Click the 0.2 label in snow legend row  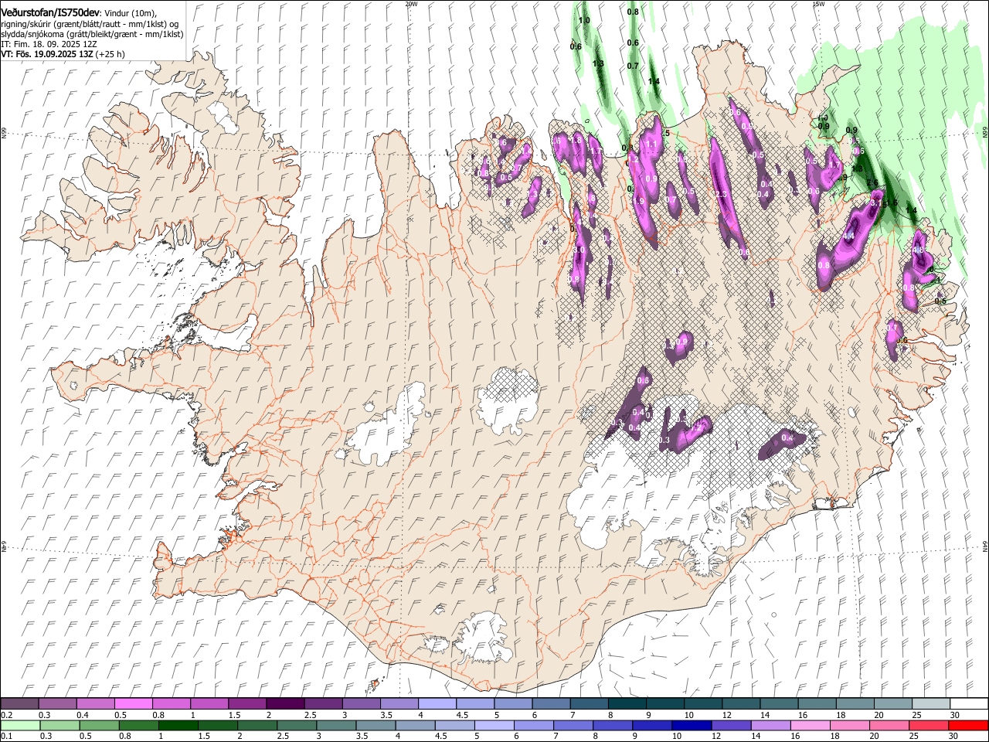[x=6, y=716]
